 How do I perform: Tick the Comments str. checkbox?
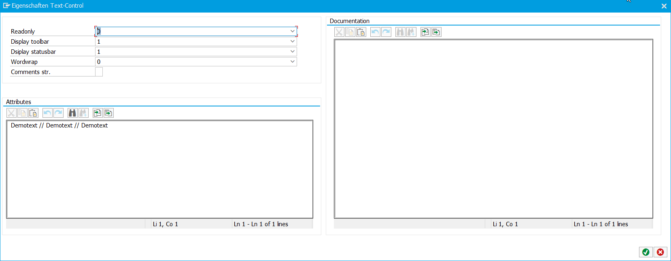(99, 72)
